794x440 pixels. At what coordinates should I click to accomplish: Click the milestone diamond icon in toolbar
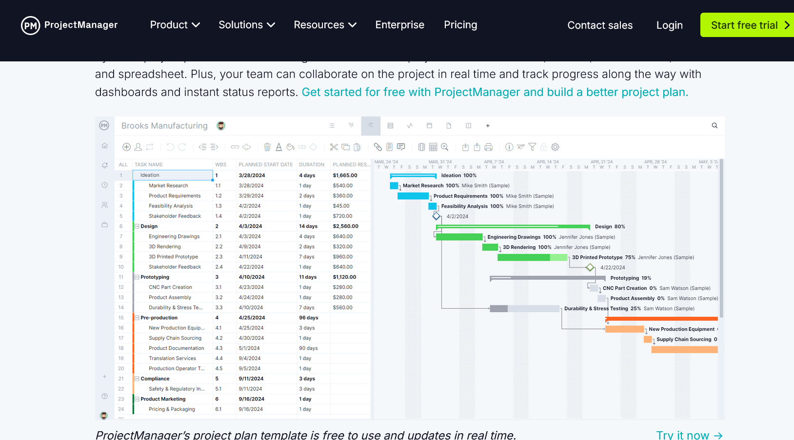(x=314, y=147)
